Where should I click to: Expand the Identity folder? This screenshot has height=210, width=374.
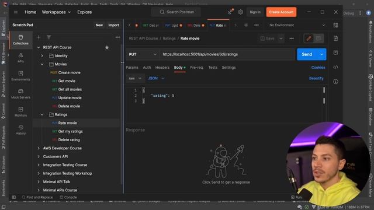pyautogui.click(x=42, y=56)
